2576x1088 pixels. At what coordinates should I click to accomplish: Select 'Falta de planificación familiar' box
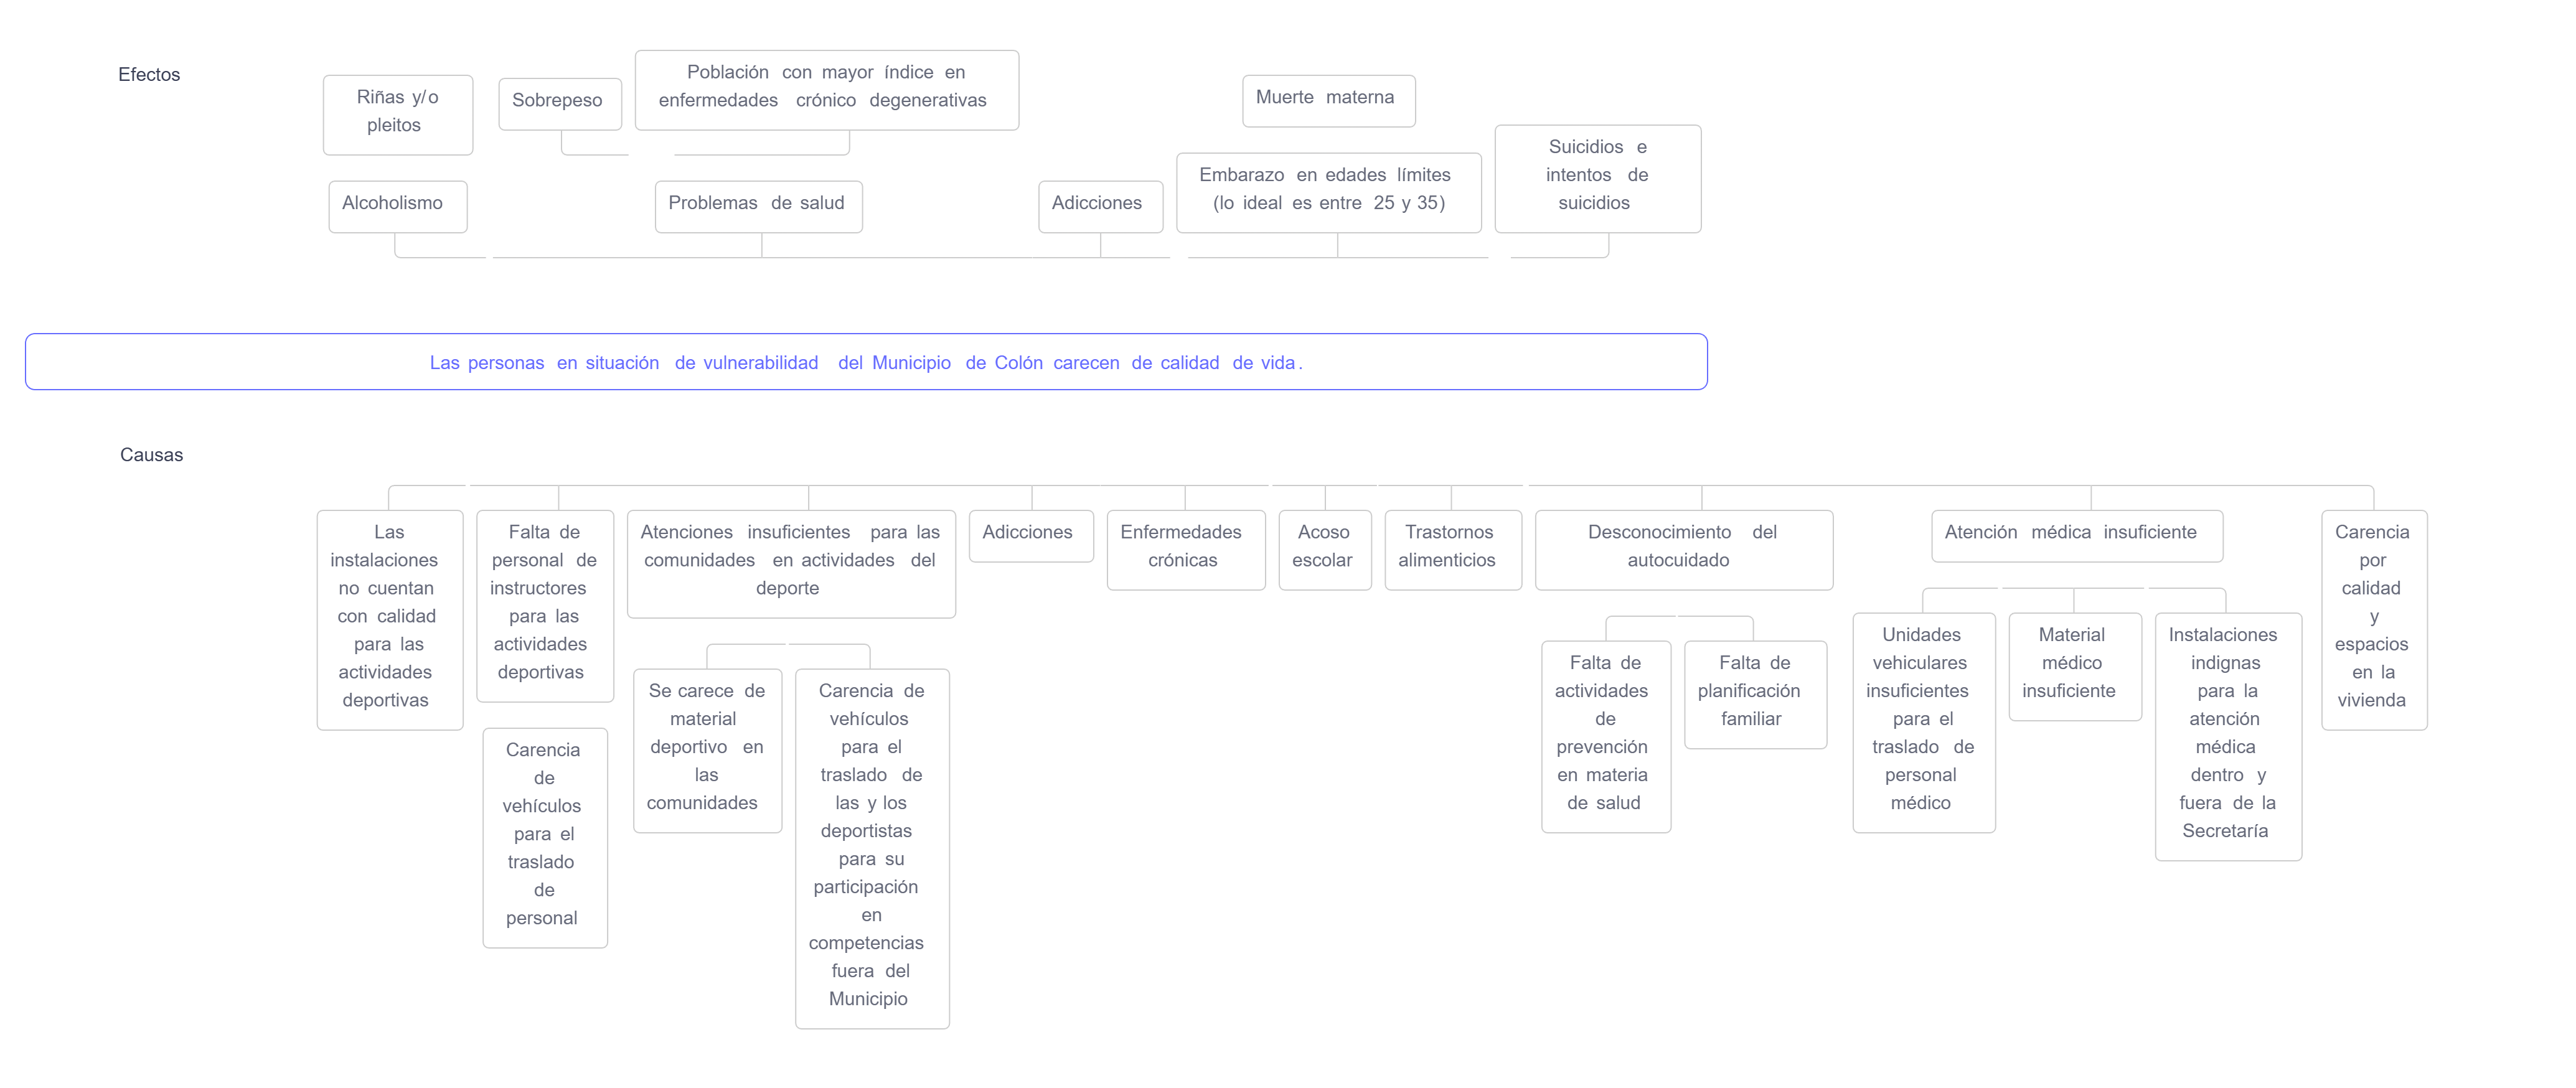[x=1755, y=693]
